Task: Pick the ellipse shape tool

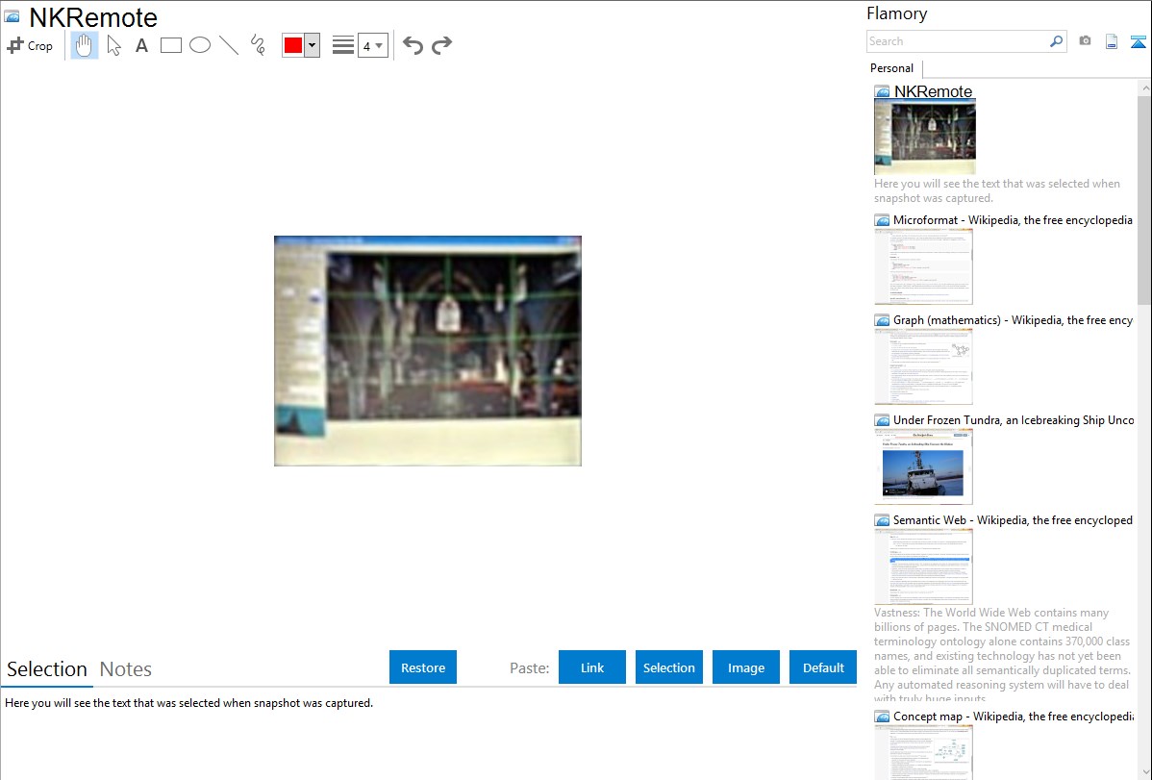Action: pos(200,45)
